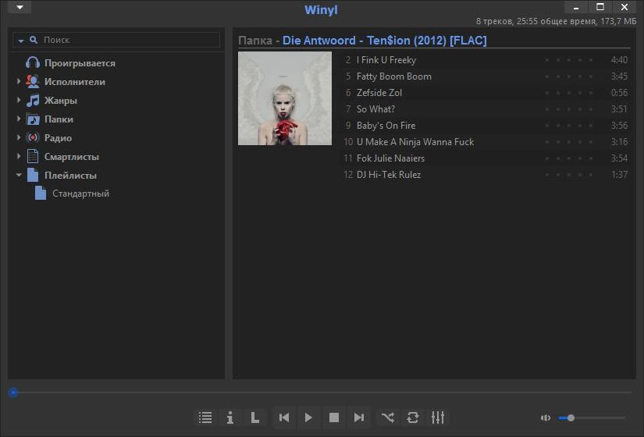Rate I Fink U Freeky five stars

point(591,60)
